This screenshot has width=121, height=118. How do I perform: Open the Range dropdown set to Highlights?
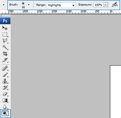click(x=61, y=5)
